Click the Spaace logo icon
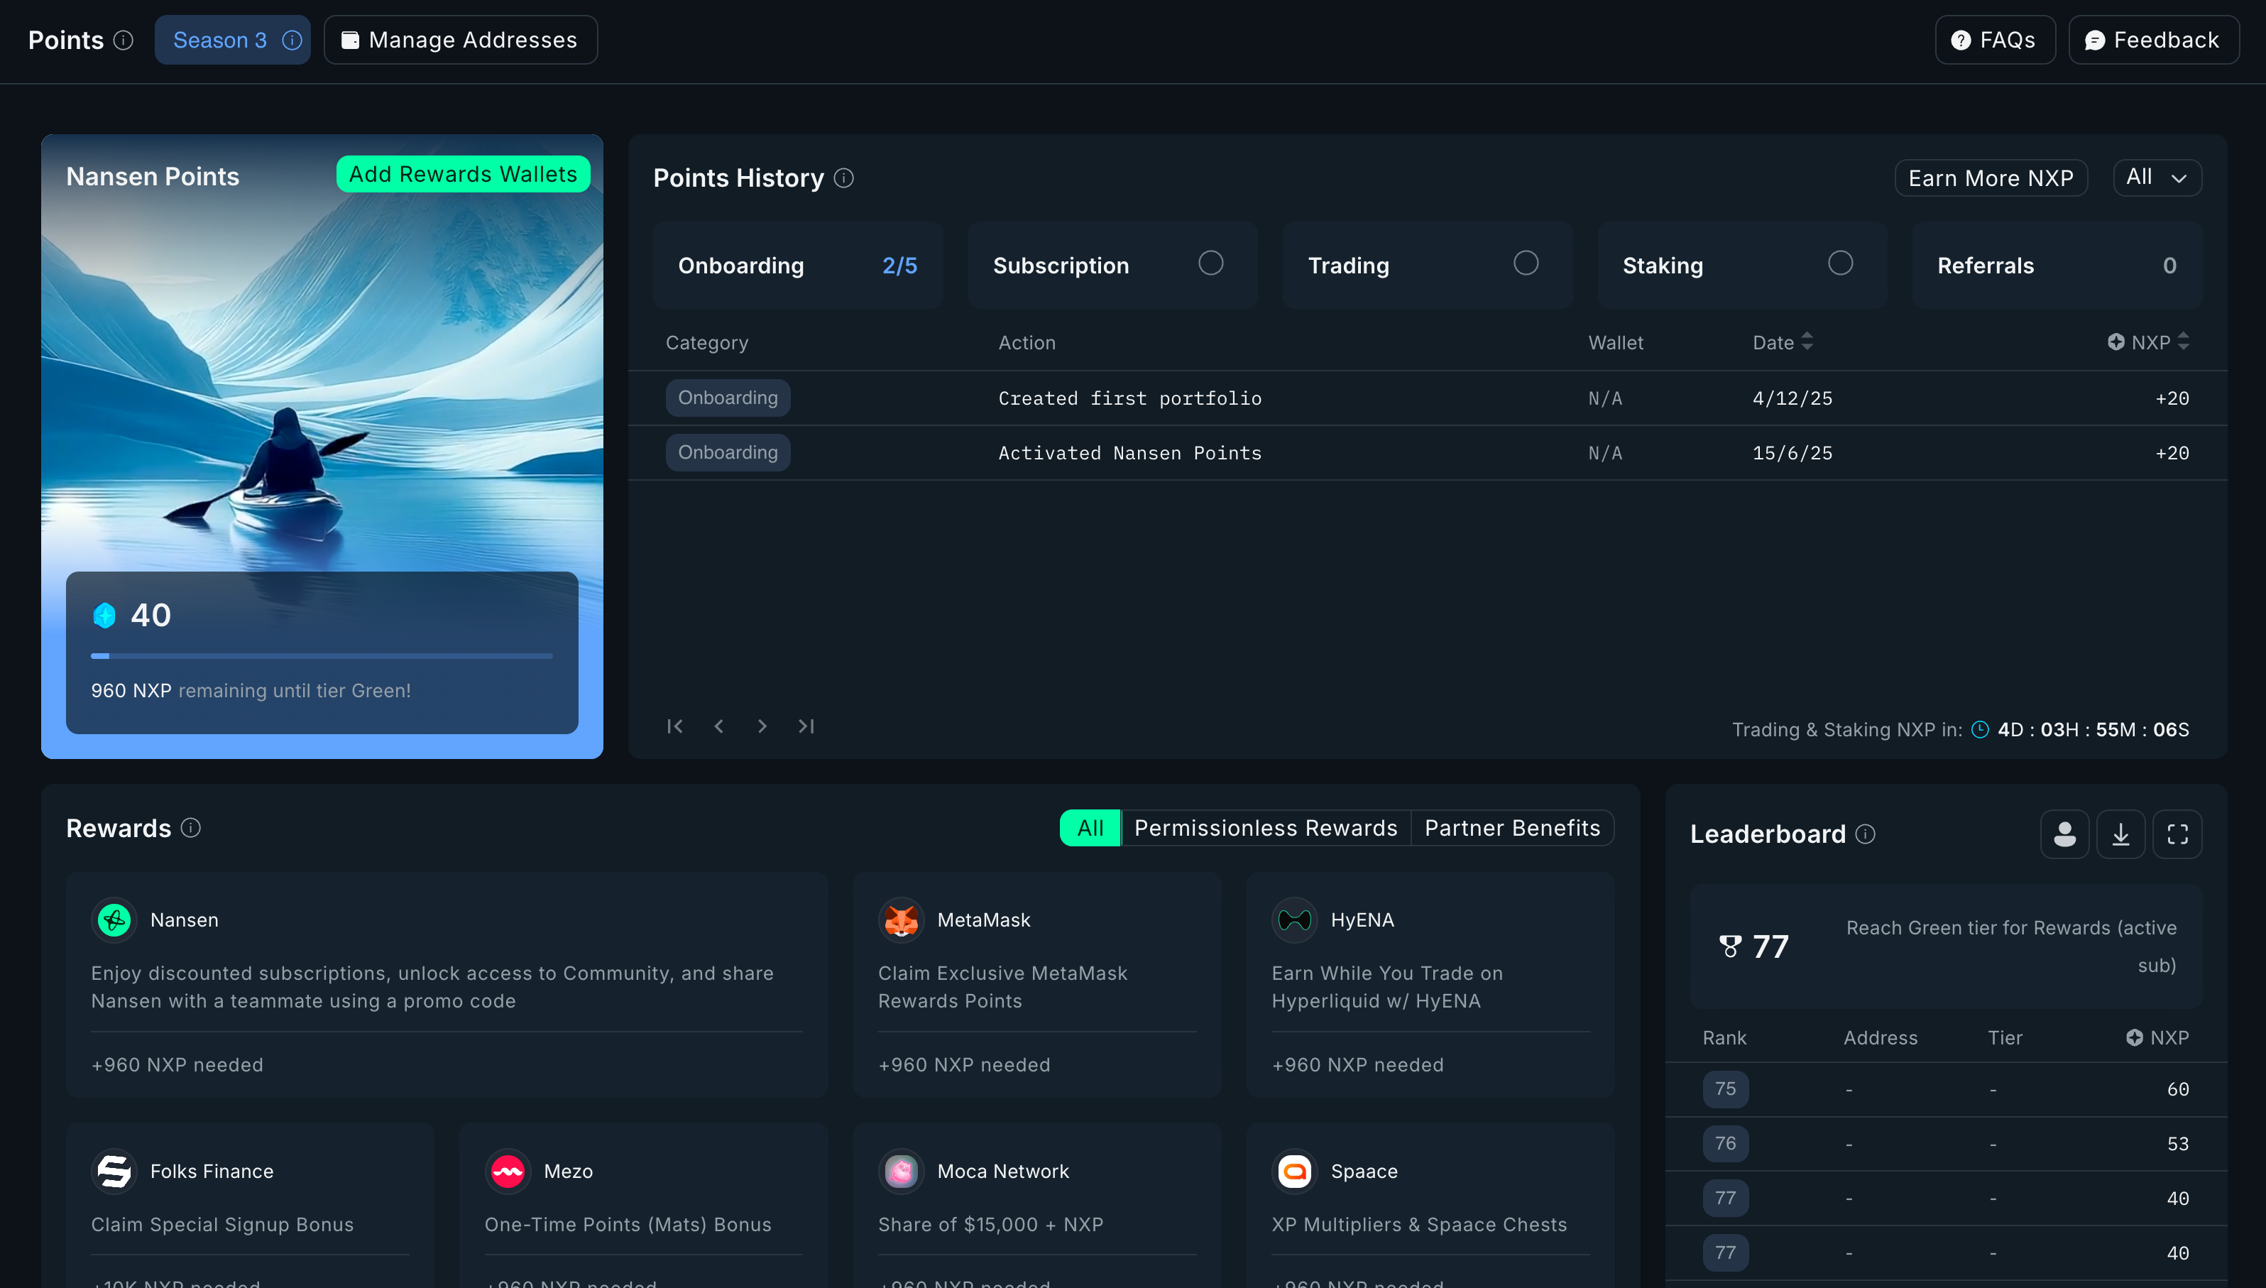This screenshot has height=1288, width=2266. [1294, 1170]
